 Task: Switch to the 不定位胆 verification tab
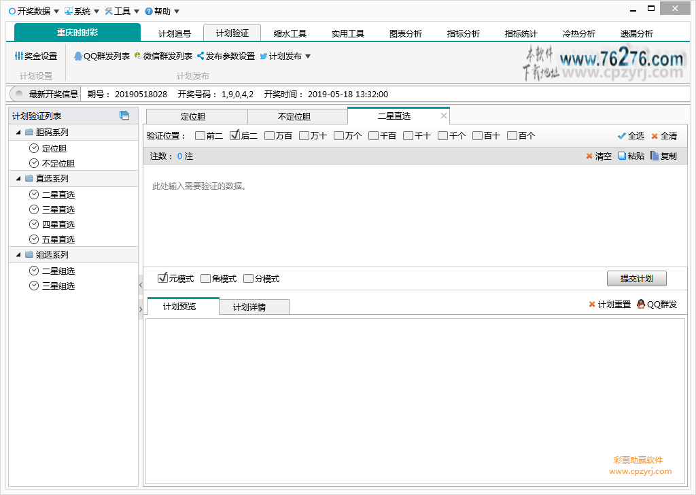(x=298, y=116)
